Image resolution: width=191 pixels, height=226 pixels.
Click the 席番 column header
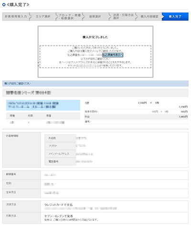point(49,116)
